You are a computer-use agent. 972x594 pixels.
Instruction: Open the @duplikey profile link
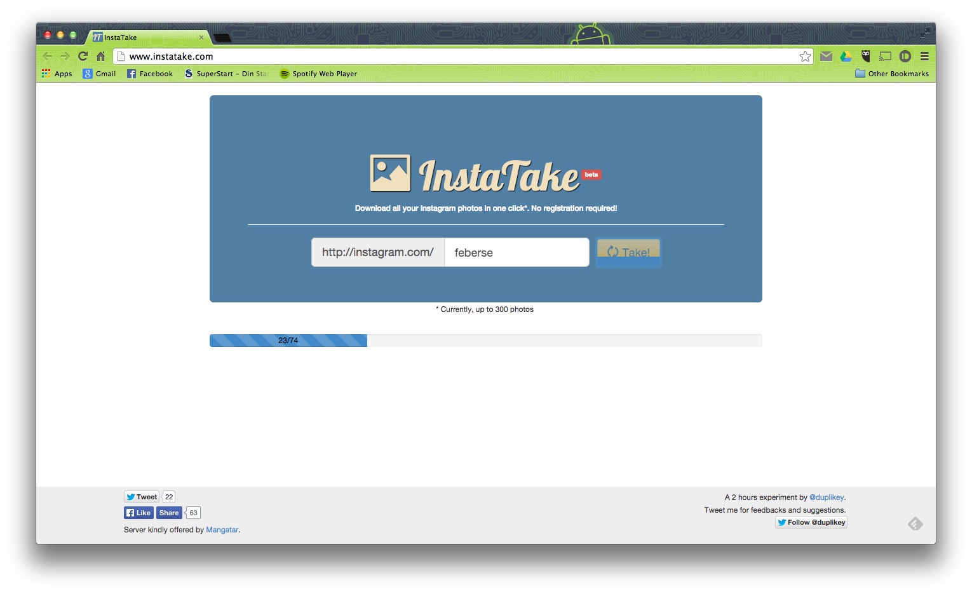click(827, 497)
